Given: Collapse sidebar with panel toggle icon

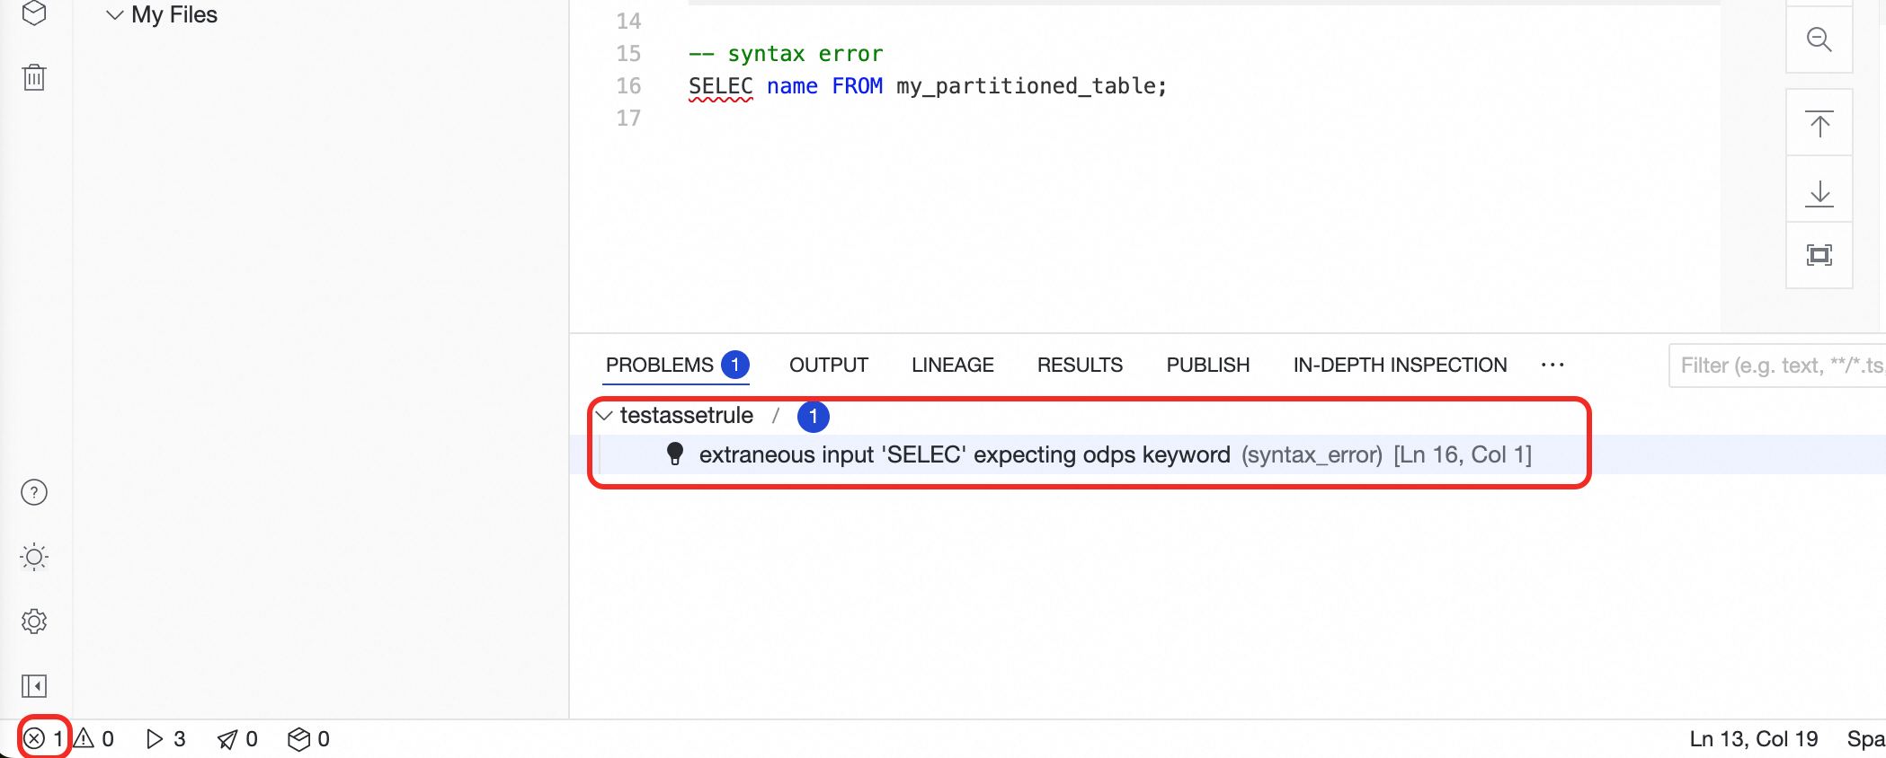Looking at the screenshot, I should click(x=34, y=686).
